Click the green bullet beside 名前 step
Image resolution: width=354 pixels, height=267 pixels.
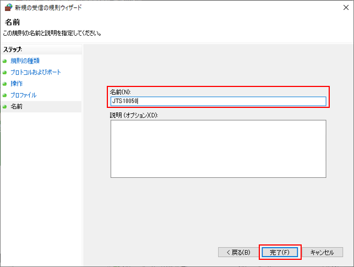click(x=5, y=107)
